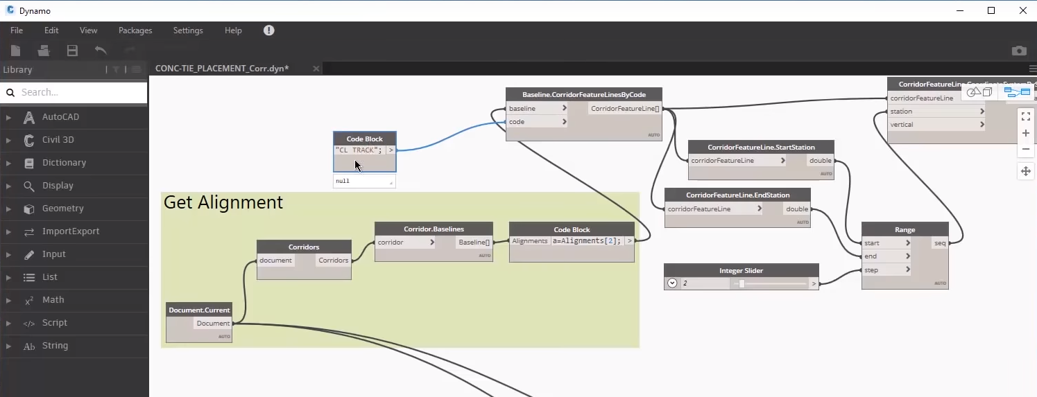Click the camera export image icon
The height and width of the screenshot is (397, 1037).
(x=1019, y=51)
